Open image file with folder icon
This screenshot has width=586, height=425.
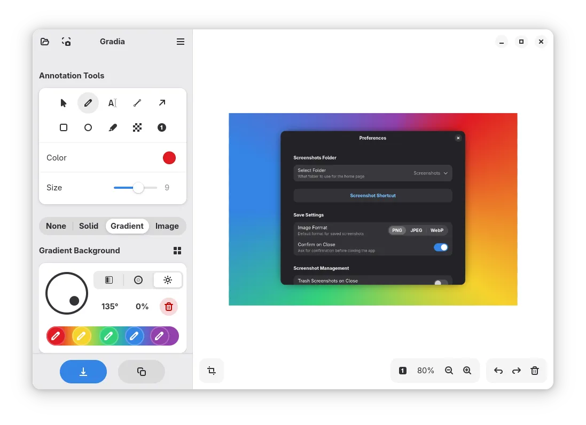click(45, 42)
